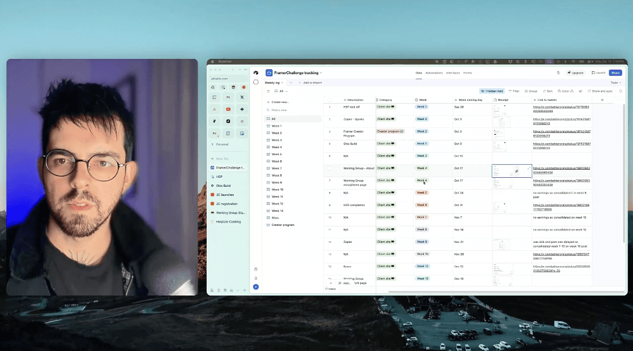Expand the Working Group - About receipt attachment
Image resolution: width=633 pixels, height=351 pixels.
point(529,168)
